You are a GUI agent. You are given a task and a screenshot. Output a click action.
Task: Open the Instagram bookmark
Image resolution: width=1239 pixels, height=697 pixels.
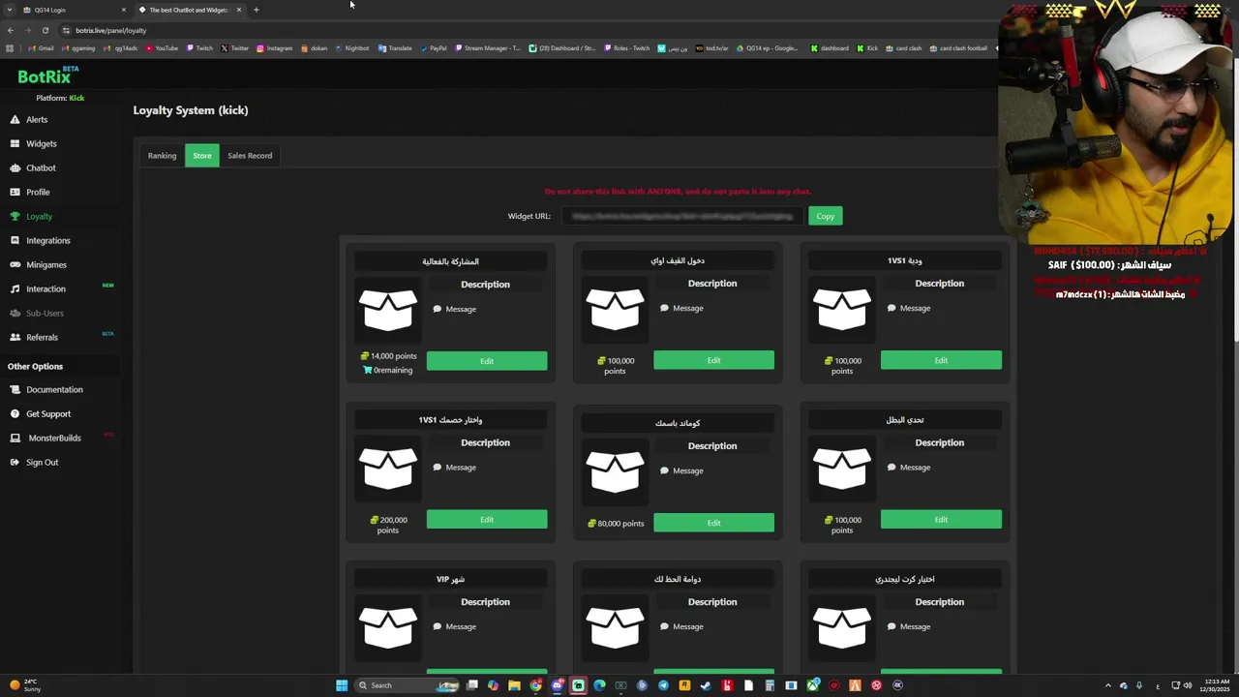tap(275, 48)
